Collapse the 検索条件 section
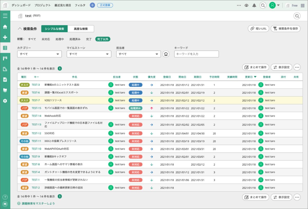This screenshot has width=308, height=209. 27,29
